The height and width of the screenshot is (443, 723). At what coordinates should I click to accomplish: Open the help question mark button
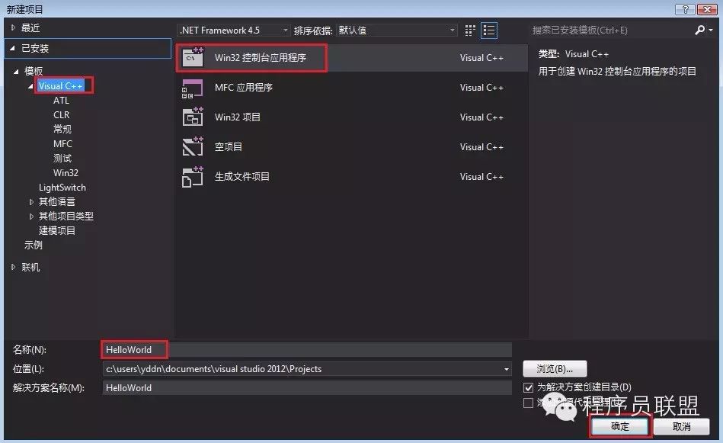[x=685, y=9]
